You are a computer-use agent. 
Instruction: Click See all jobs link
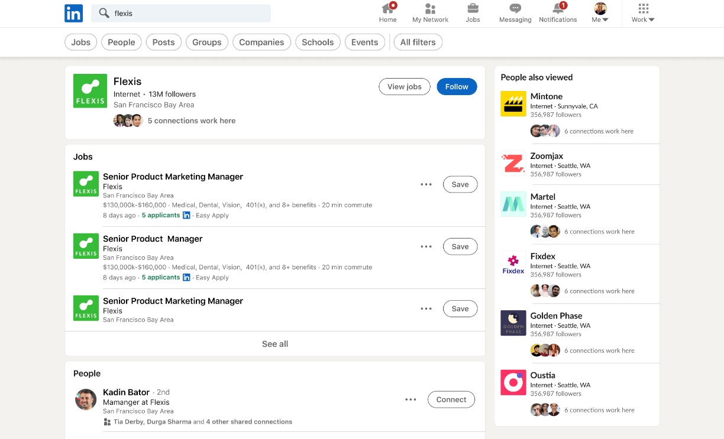click(x=275, y=344)
